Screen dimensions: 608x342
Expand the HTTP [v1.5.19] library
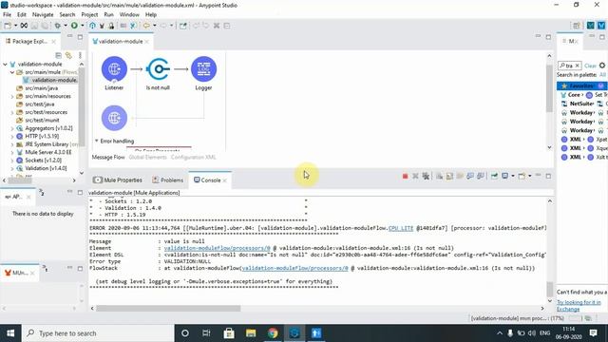click(12, 136)
